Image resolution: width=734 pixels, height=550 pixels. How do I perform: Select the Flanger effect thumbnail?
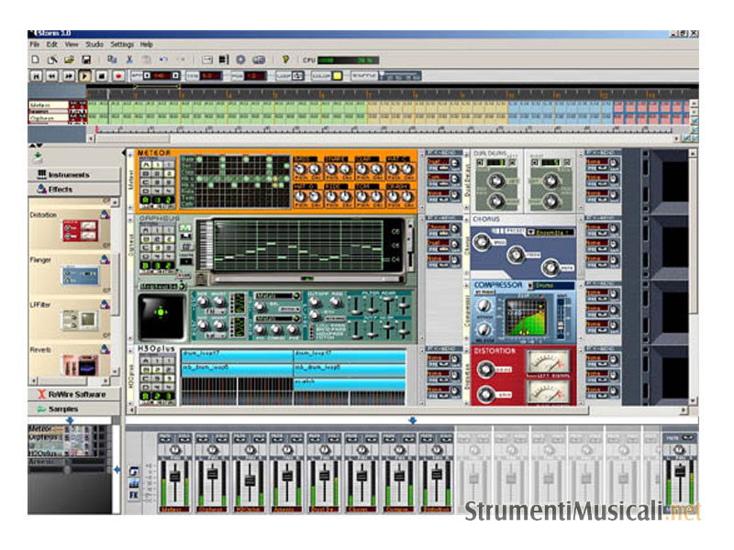[79, 273]
